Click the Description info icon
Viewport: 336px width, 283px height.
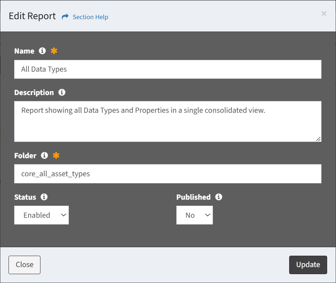tap(62, 92)
